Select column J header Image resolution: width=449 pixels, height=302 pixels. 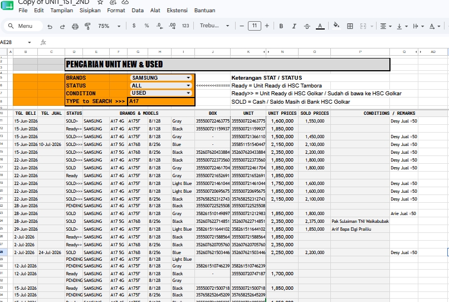[212, 52]
